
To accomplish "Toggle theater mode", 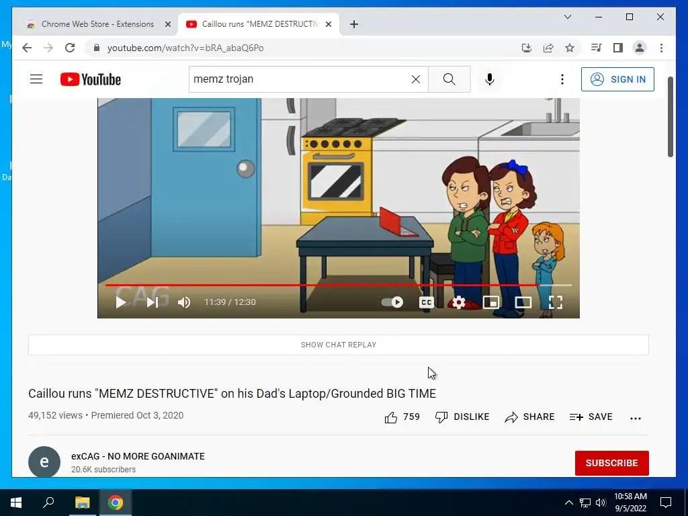I will click(523, 302).
